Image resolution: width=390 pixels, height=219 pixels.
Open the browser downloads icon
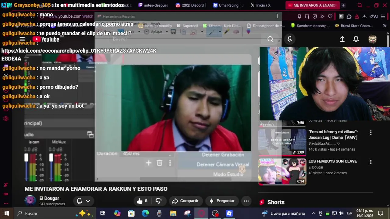coord(364,16)
